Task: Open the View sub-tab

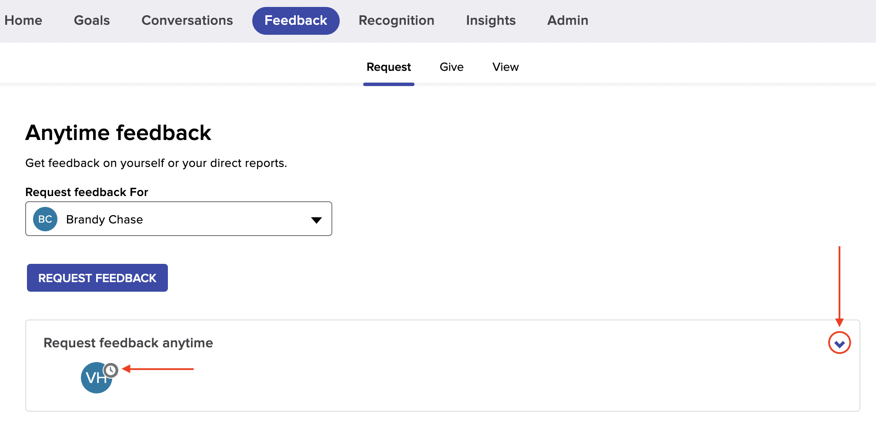Action: 505,67
